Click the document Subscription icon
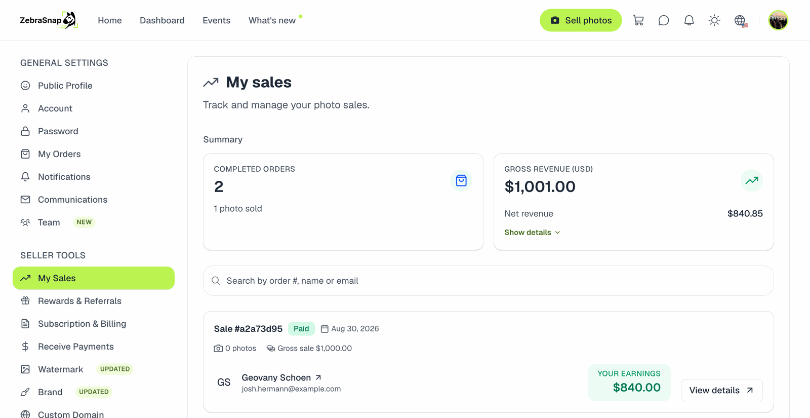This screenshot has height=418, width=810. tap(25, 324)
